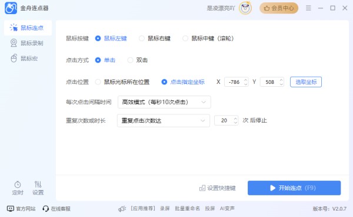Click the 版本号: V2.0.7 text
The height and width of the screenshot is (217, 353).
click(329, 209)
